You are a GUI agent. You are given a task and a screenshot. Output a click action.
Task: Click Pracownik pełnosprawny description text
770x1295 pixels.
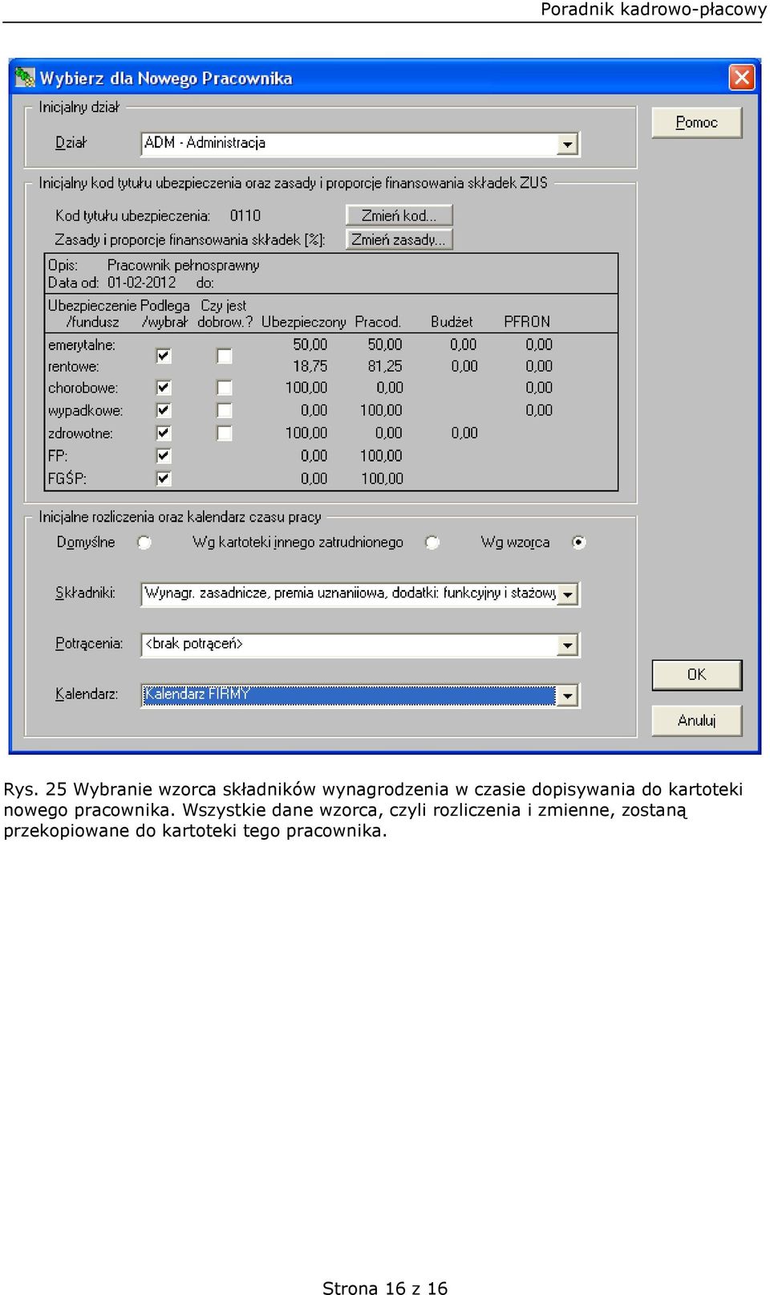pyautogui.click(x=183, y=265)
